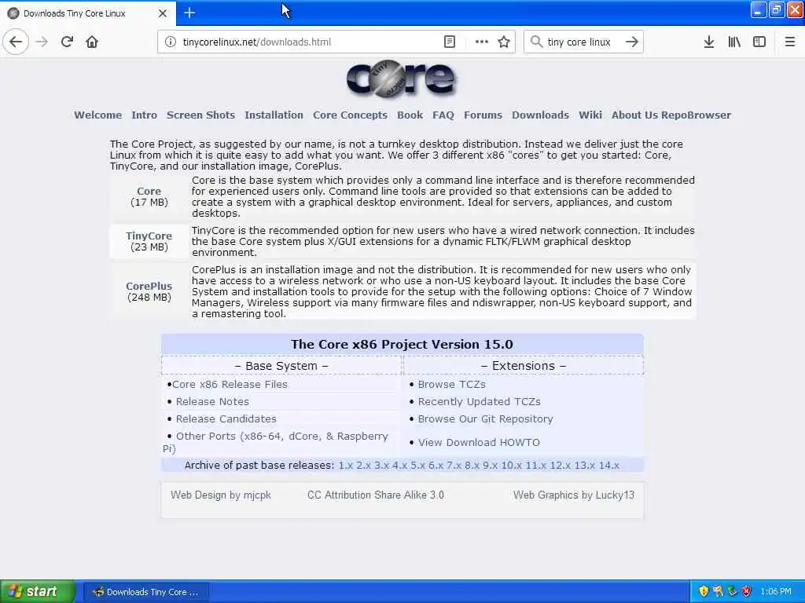Open the 10.x archive release
805x603 pixels.
tap(511, 466)
